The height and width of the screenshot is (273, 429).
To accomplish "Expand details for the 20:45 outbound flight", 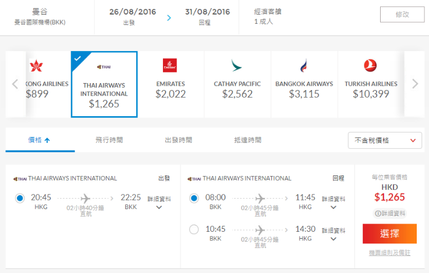I will [159, 203].
